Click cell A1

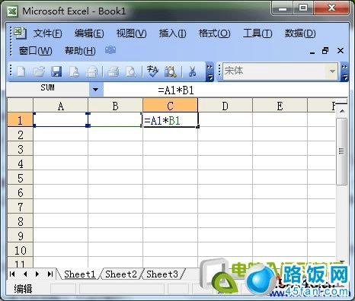(x=60, y=119)
